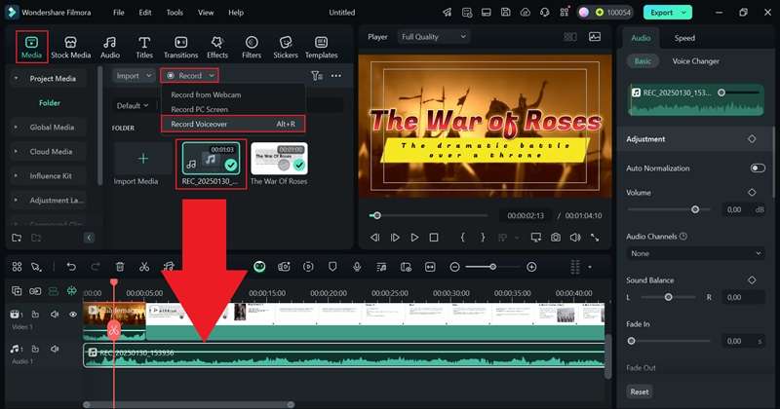780x409 pixels.
Task: Open the Titles tab
Action: click(x=144, y=47)
